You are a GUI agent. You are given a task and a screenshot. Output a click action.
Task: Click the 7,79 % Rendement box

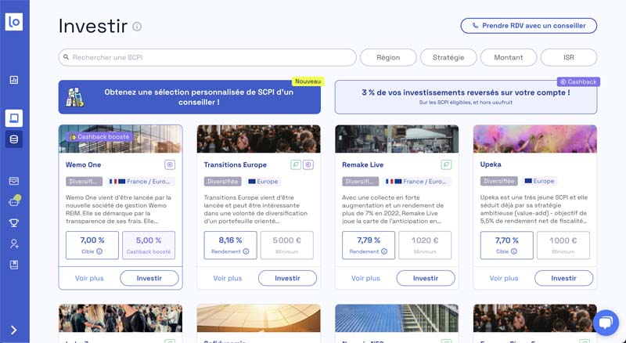coord(369,245)
